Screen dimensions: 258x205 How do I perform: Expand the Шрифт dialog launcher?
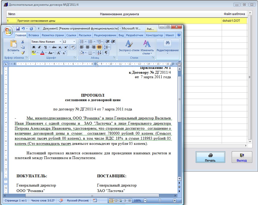[75, 57]
